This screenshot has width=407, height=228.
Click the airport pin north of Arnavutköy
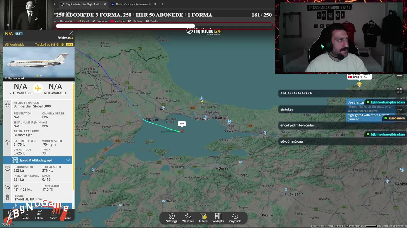pyautogui.click(x=202, y=99)
